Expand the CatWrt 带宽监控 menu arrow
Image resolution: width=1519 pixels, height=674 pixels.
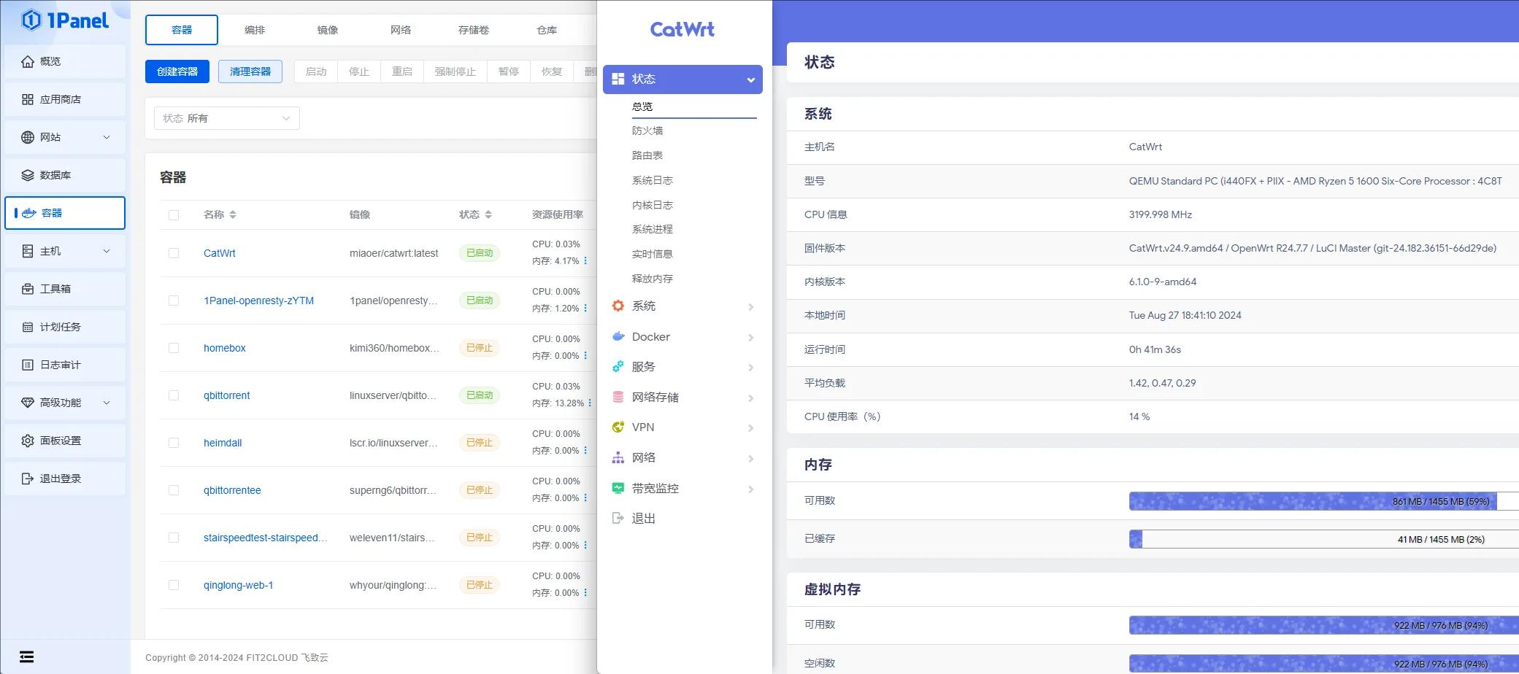750,489
